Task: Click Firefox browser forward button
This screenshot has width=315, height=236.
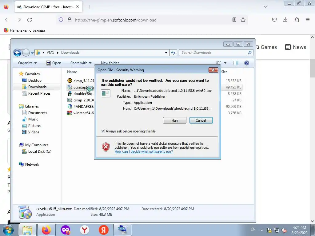Action: click(18, 20)
